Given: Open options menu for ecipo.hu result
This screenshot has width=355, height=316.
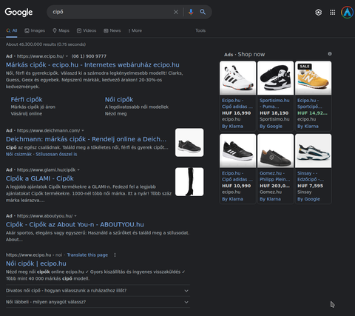Looking at the screenshot, I should [115, 255].
